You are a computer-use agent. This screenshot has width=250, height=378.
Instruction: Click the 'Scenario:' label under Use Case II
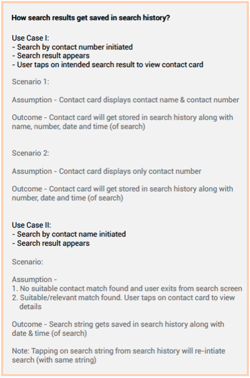coord(28,262)
